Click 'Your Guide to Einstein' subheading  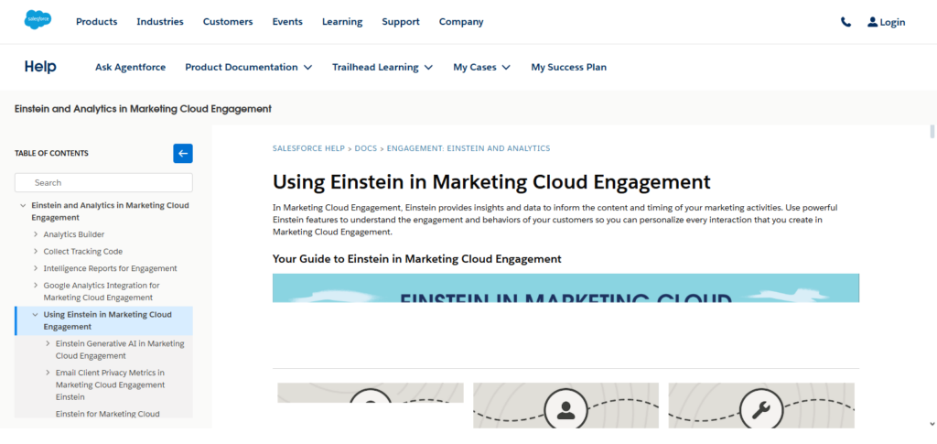tap(417, 259)
